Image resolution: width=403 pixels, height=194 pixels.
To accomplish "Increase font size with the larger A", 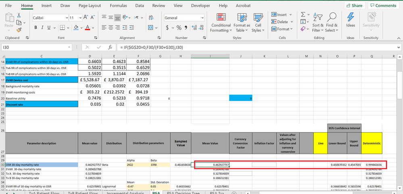I will (x=86, y=18).
